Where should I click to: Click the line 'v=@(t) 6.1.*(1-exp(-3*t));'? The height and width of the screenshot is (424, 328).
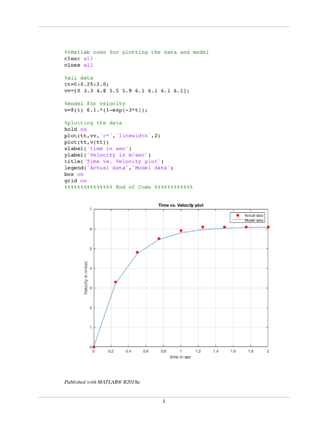[x=106, y=110]
